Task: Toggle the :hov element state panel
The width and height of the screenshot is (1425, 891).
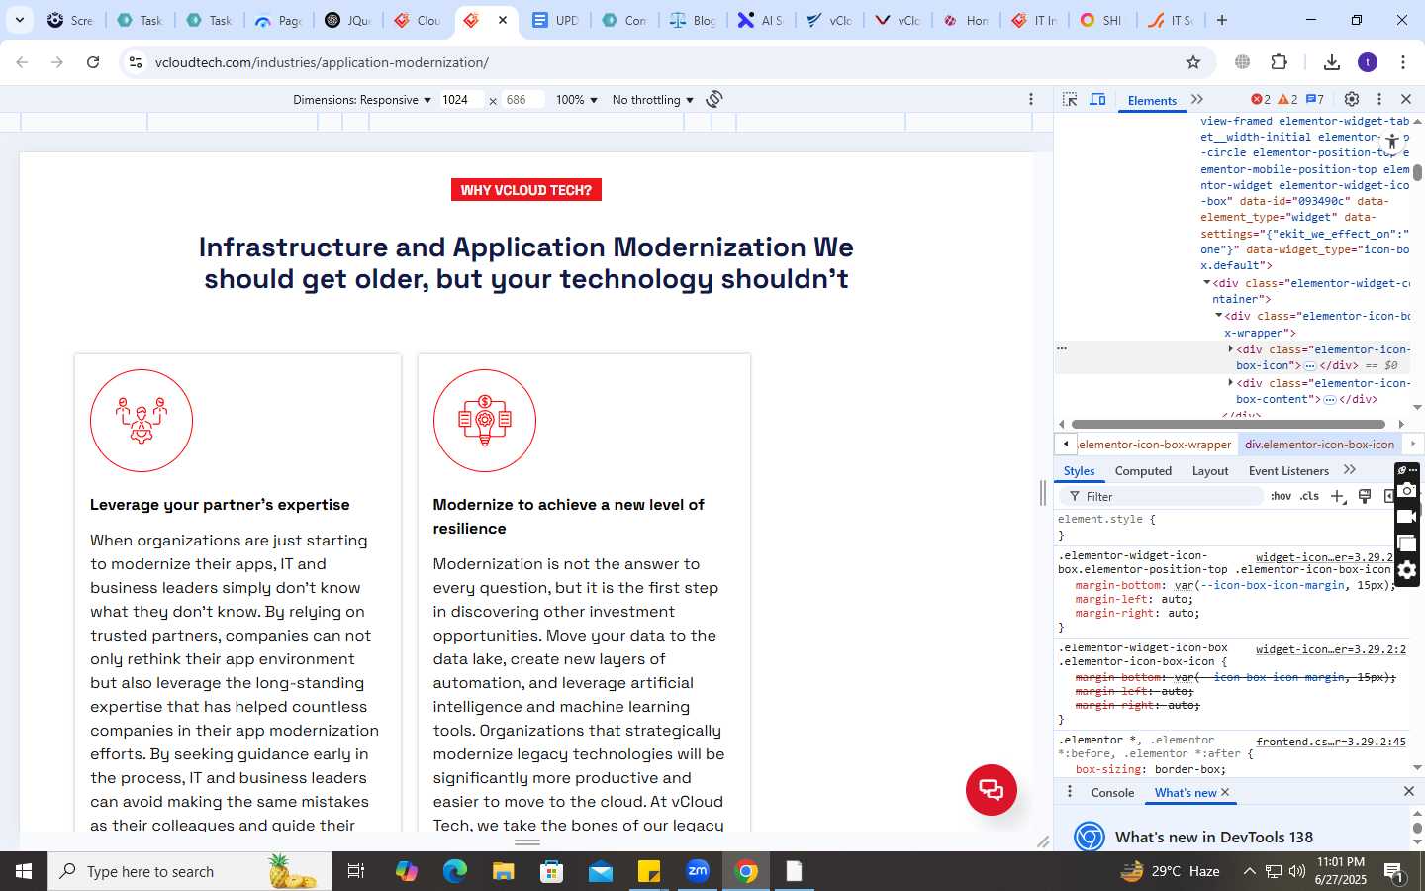Action: (1281, 496)
